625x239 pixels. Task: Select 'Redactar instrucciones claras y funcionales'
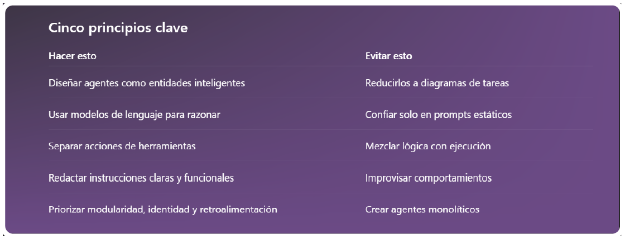tap(141, 178)
